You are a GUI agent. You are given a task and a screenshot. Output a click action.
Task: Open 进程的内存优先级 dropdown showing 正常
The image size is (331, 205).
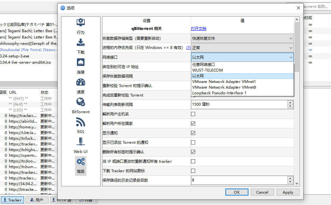242,48
